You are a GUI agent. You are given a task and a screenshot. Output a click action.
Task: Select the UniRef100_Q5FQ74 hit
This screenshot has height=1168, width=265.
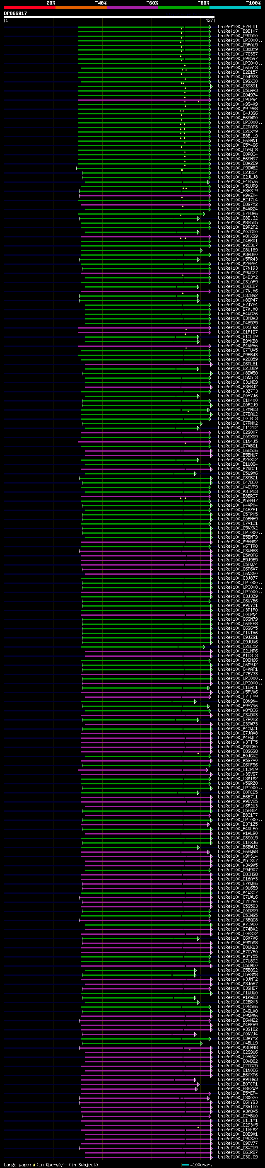pyautogui.click(x=237, y=564)
